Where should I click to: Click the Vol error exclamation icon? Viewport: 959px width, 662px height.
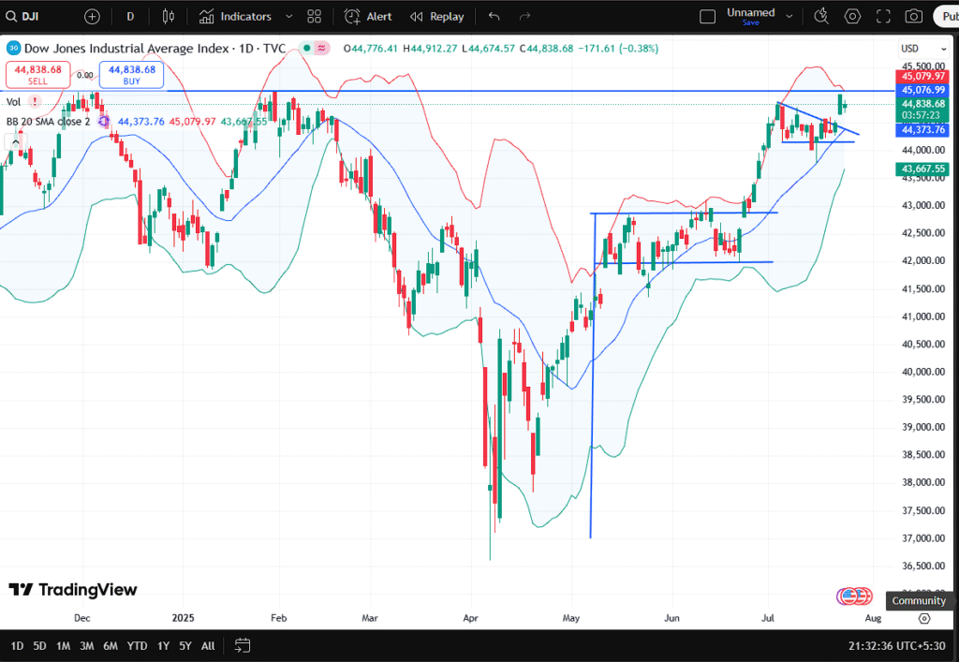pos(35,101)
